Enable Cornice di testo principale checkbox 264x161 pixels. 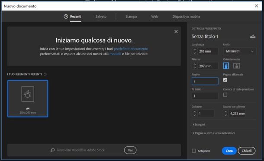point(225,95)
